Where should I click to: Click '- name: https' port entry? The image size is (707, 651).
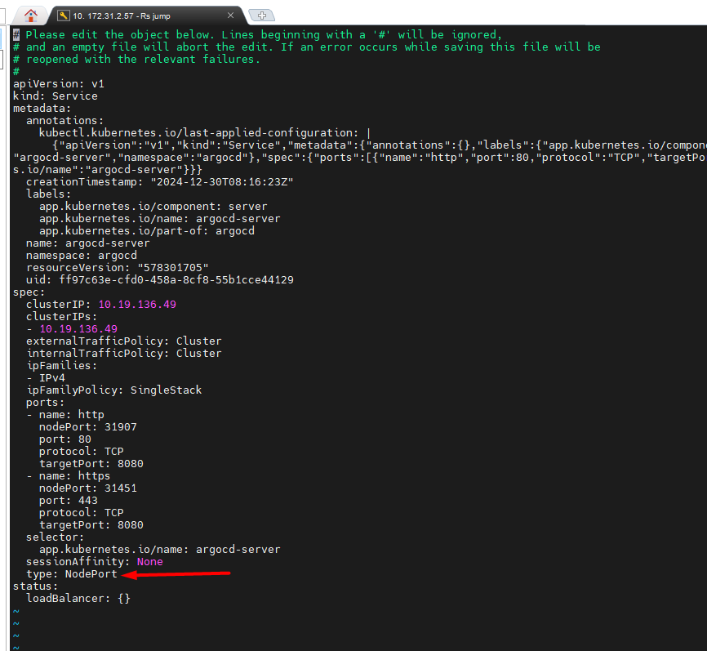(x=68, y=476)
